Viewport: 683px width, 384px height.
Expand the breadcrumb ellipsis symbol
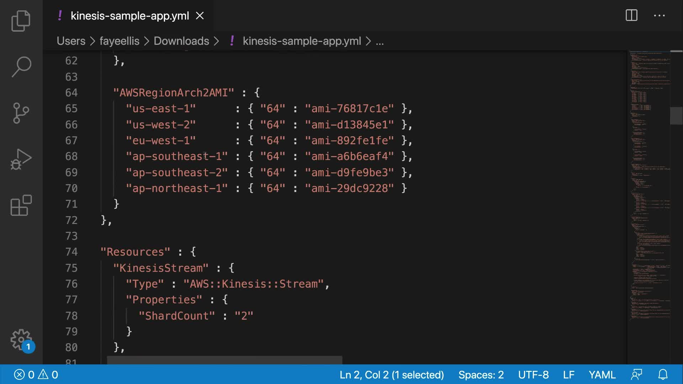(380, 41)
